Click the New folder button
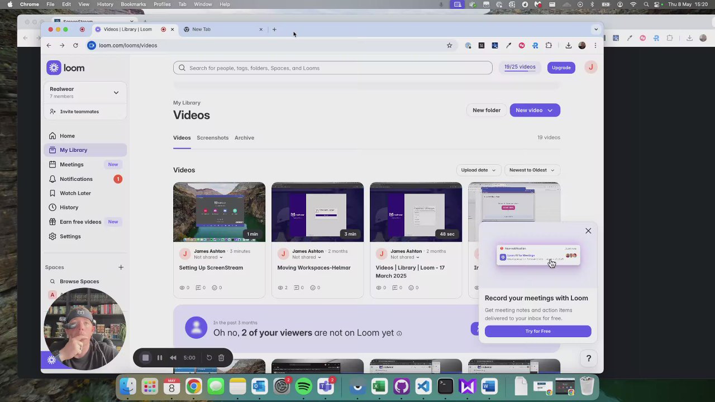The height and width of the screenshot is (402, 715). [x=487, y=110]
